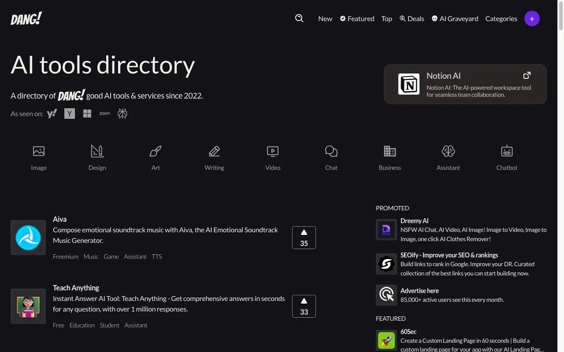Open the Deals menu item
The width and height of the screenshot is (564, 352).
[412, 18]
